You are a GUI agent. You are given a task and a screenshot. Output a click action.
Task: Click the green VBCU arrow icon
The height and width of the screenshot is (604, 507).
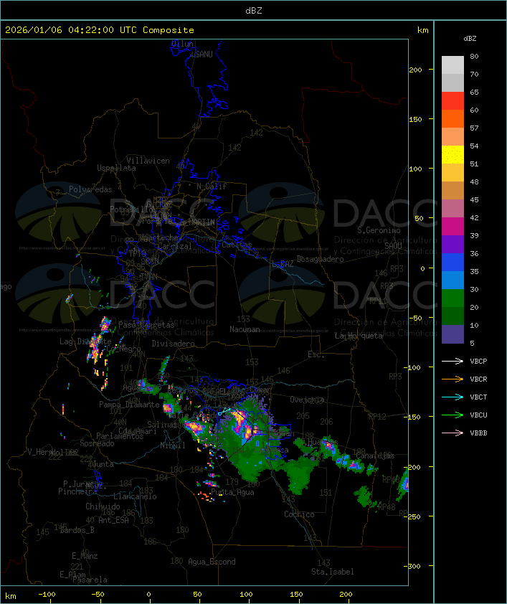[x=452, y=415]
